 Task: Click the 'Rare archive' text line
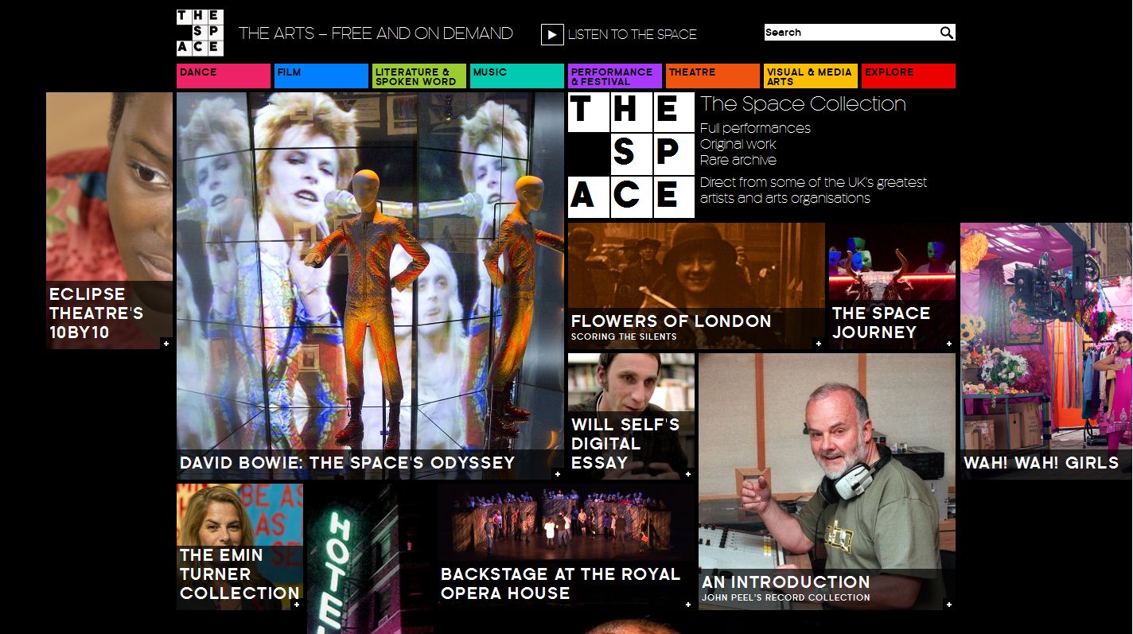pos(738,160)
